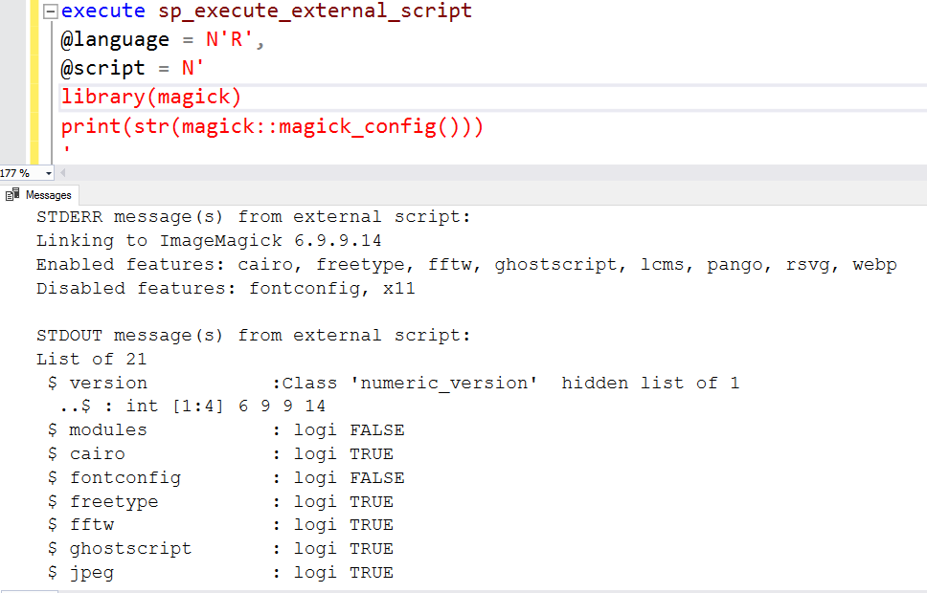
Task: Click the STDOUT message(s) header line
Action: 254,336
